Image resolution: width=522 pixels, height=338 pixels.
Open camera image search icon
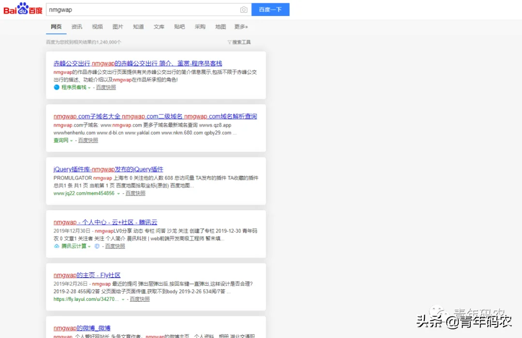(x=244, y=10)
